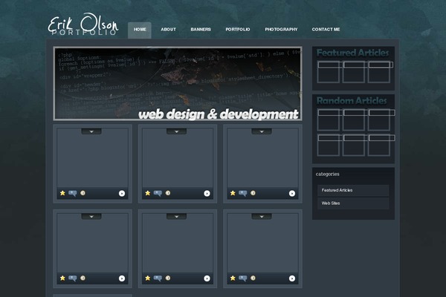Click the clock icon on the bottom-left card
This screenshot has width=446, height=297.
[x=83, y=278]
